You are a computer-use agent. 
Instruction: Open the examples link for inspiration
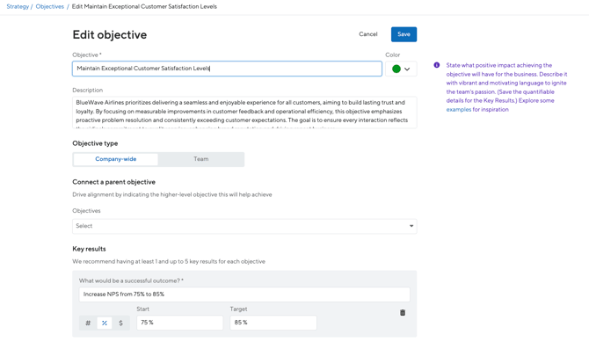pyautogui.click(x=458, y=109)
